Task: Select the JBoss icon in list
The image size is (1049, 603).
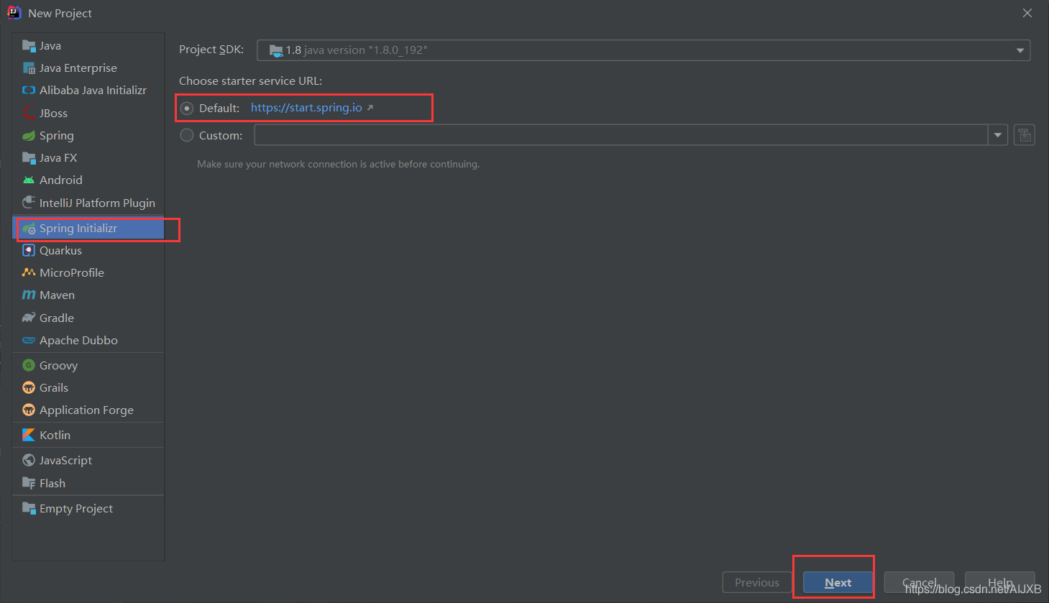Action: [29, 113]
